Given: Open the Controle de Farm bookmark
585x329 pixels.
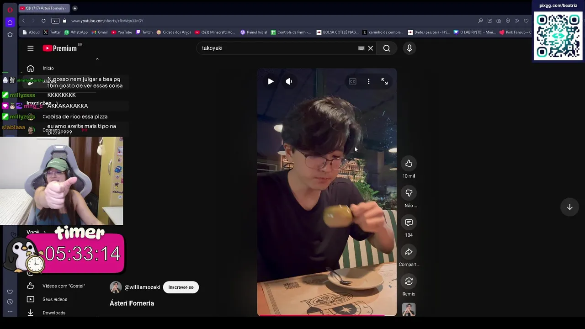Looking at the screenshot, I should (x=291, y=32).
